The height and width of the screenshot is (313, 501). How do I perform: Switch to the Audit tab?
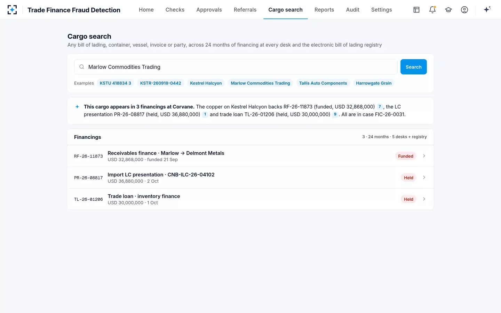(x=352, y=10)
